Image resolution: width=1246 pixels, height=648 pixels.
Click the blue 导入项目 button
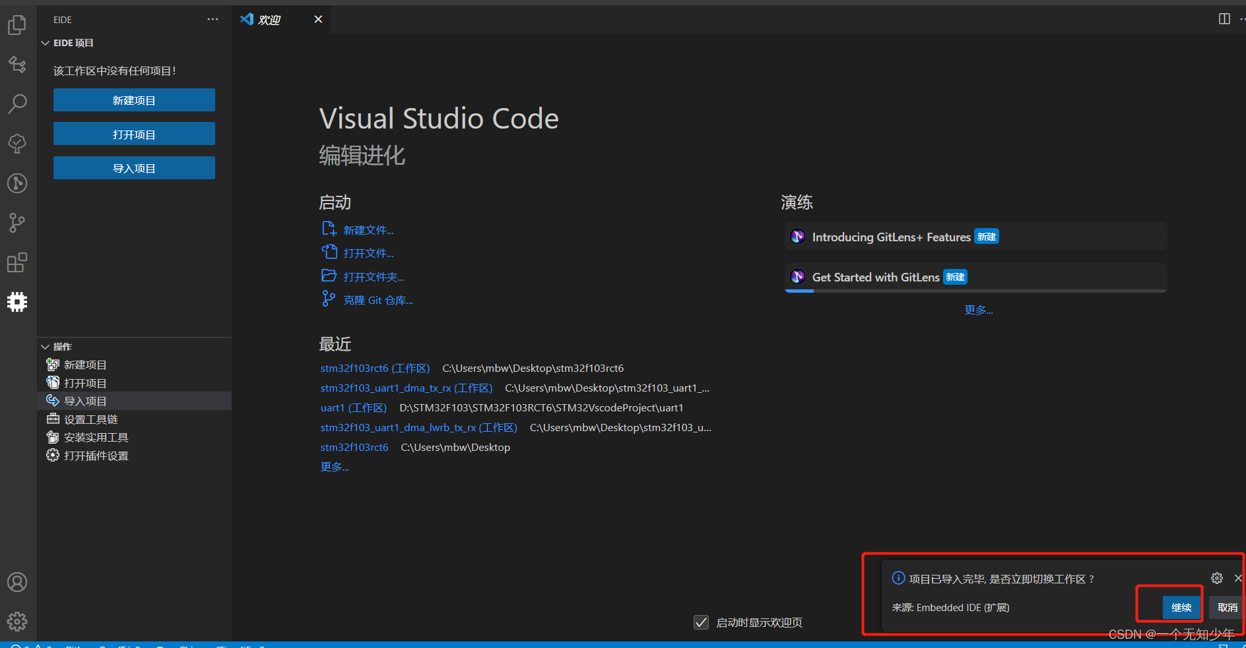(134, 167)
